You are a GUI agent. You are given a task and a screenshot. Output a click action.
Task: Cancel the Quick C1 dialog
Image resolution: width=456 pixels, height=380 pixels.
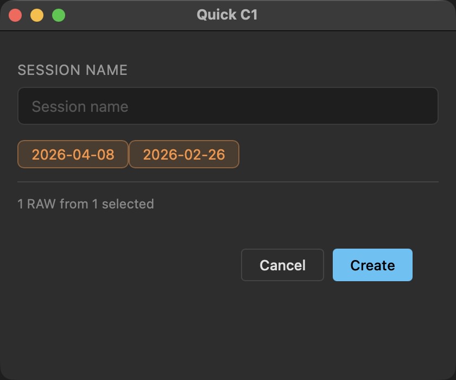[282, 265]
